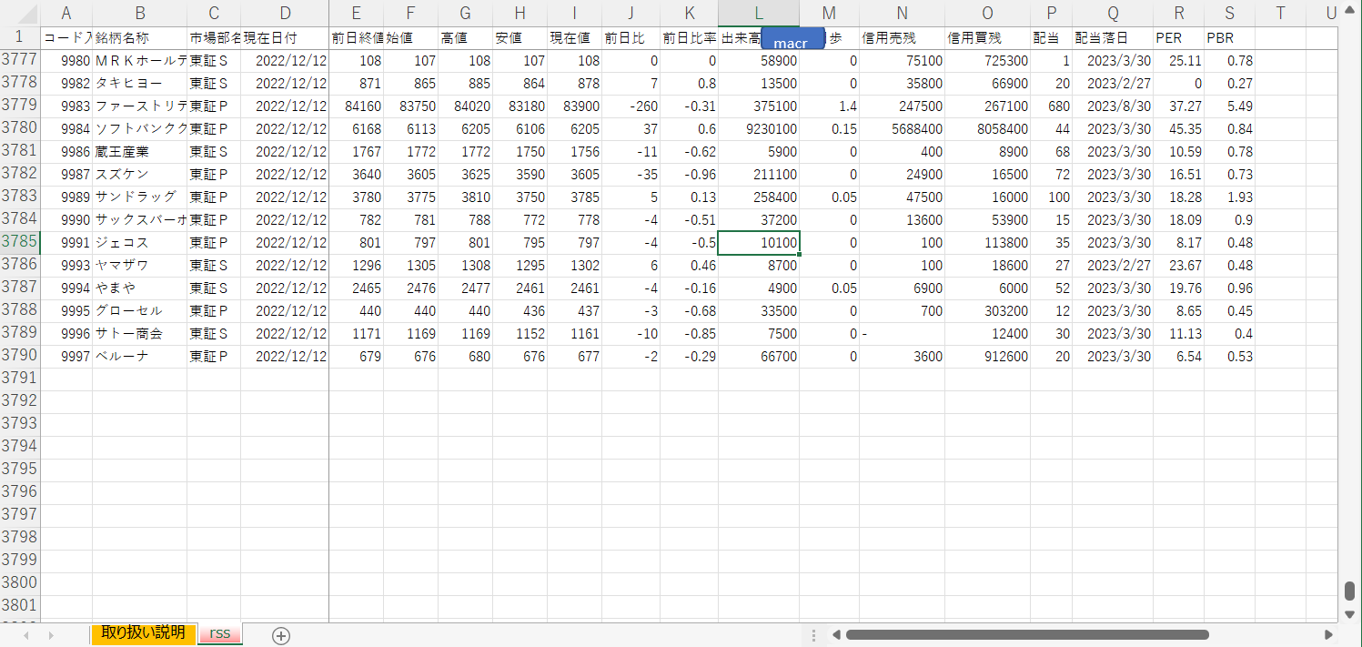Image resolution: width=1362 pixels, height=647 pixels.
Task: Click the horizontal scrollbar thumb
Action: (x=1027, y=635)
